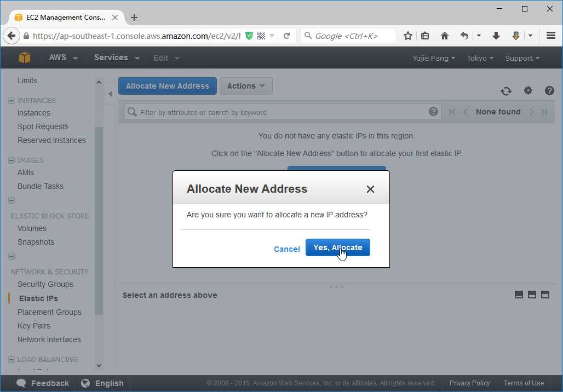
Task: Open Security Groups in the sidebar
Action: [45, 284]
